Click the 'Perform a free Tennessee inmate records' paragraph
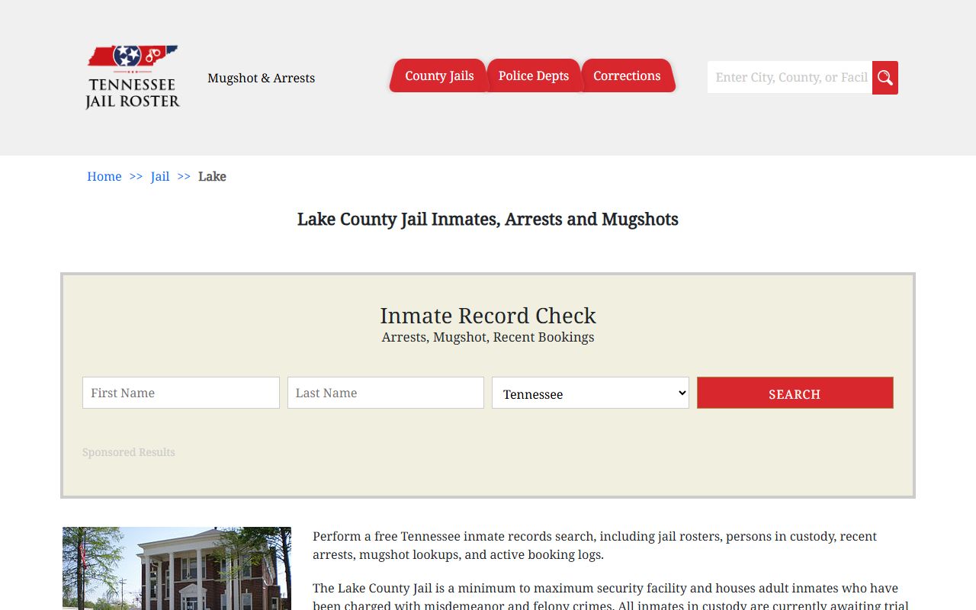This screenshot has height=610, width=976. [x=595, y=545]
